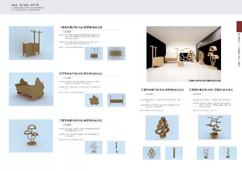The height and width of the screenshot is (171, 242).
Task: Click the vertical text below the red tab
Action: click(239, 50)
